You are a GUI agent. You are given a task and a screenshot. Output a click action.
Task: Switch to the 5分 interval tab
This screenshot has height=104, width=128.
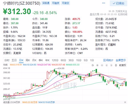pos(86,60)
